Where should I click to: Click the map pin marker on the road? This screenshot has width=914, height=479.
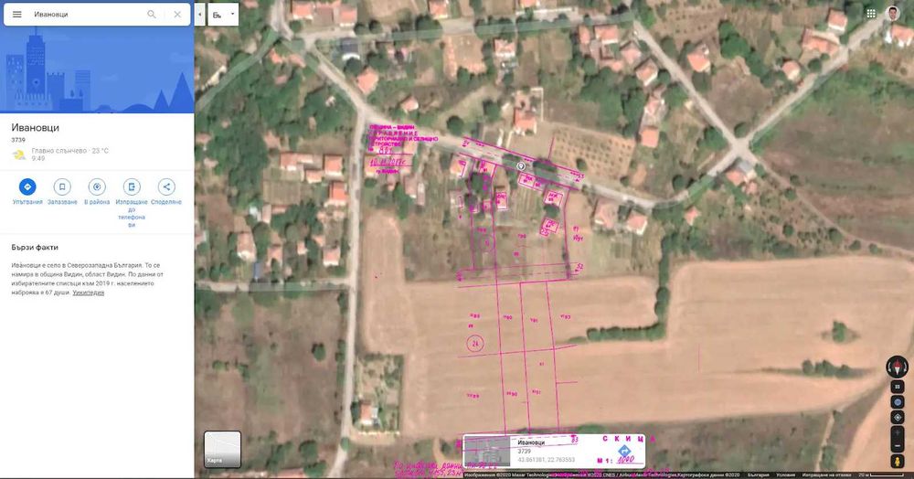click(521, 166)
